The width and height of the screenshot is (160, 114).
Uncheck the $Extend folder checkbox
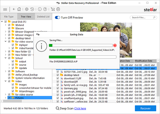(9, 25)
